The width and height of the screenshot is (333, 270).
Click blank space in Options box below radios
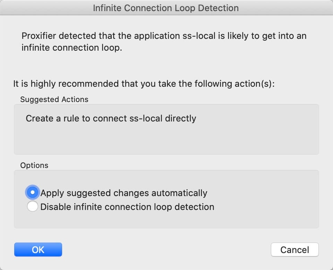[166, 221]
